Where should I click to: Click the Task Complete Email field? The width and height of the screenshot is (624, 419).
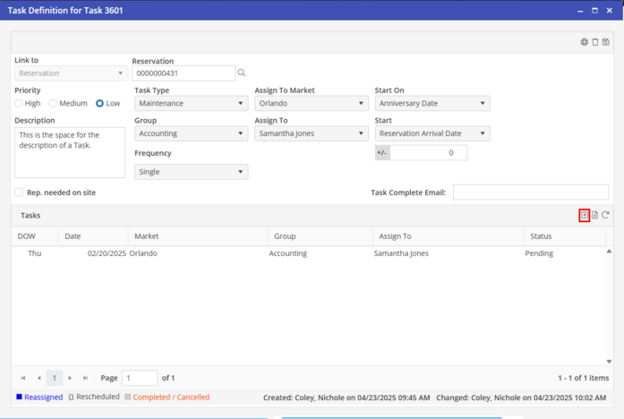[x=530, y=192]
